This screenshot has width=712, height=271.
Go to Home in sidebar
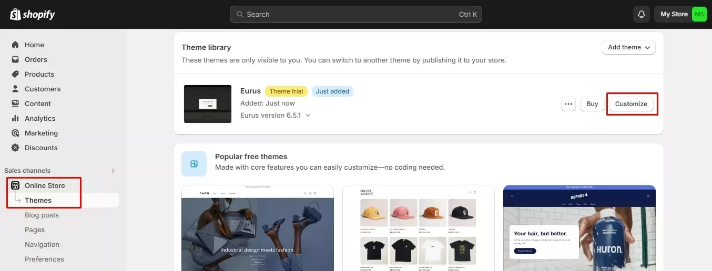[x=34, y=45]
